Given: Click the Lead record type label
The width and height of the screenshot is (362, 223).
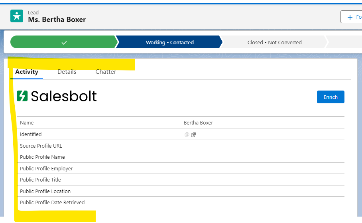Looking at the screenshot, I should pos(33,12).
